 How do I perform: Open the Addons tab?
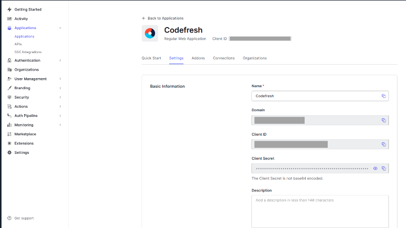(x=198, y=58)
